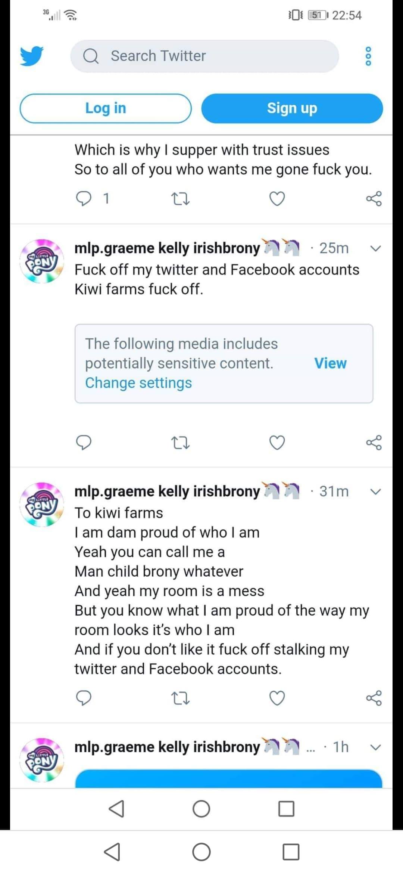This screenshot has width=403, height=874.
Task: Expand options chevron on 25m tweet
Action: click(x=376, y=248)
